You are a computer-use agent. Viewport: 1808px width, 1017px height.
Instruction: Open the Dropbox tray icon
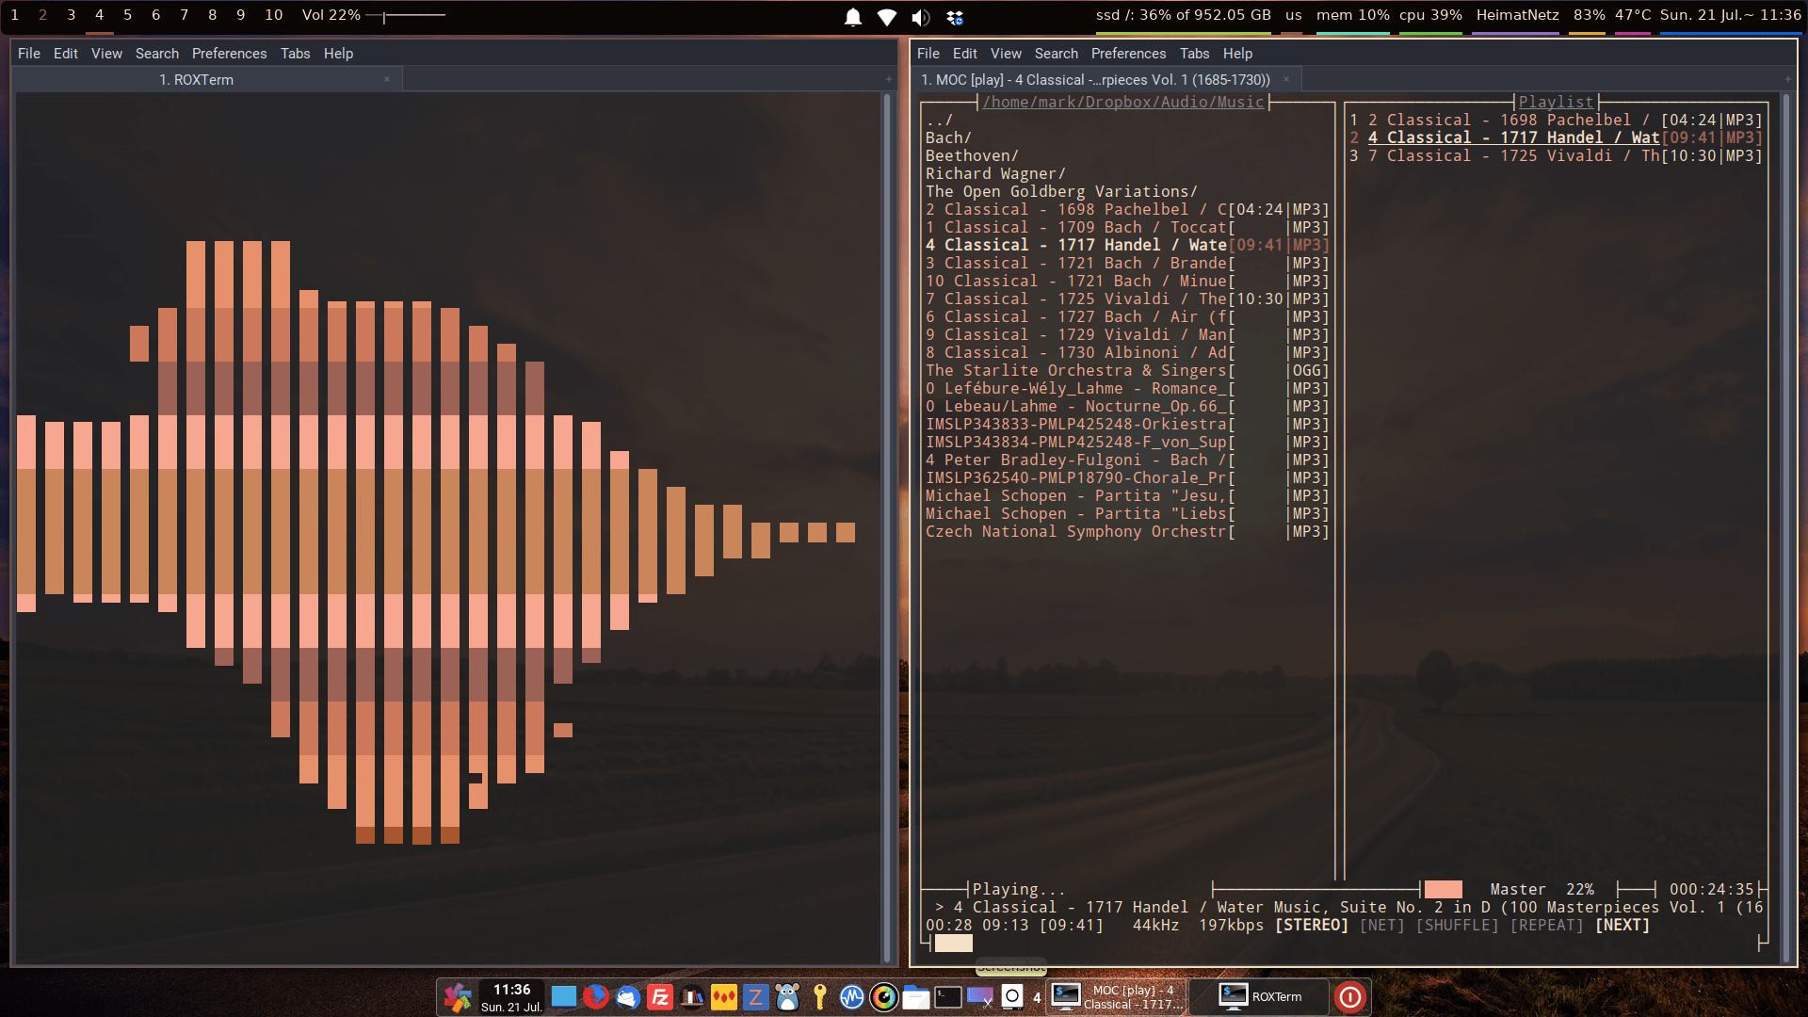pyautogui.click(x=955, y=17)
